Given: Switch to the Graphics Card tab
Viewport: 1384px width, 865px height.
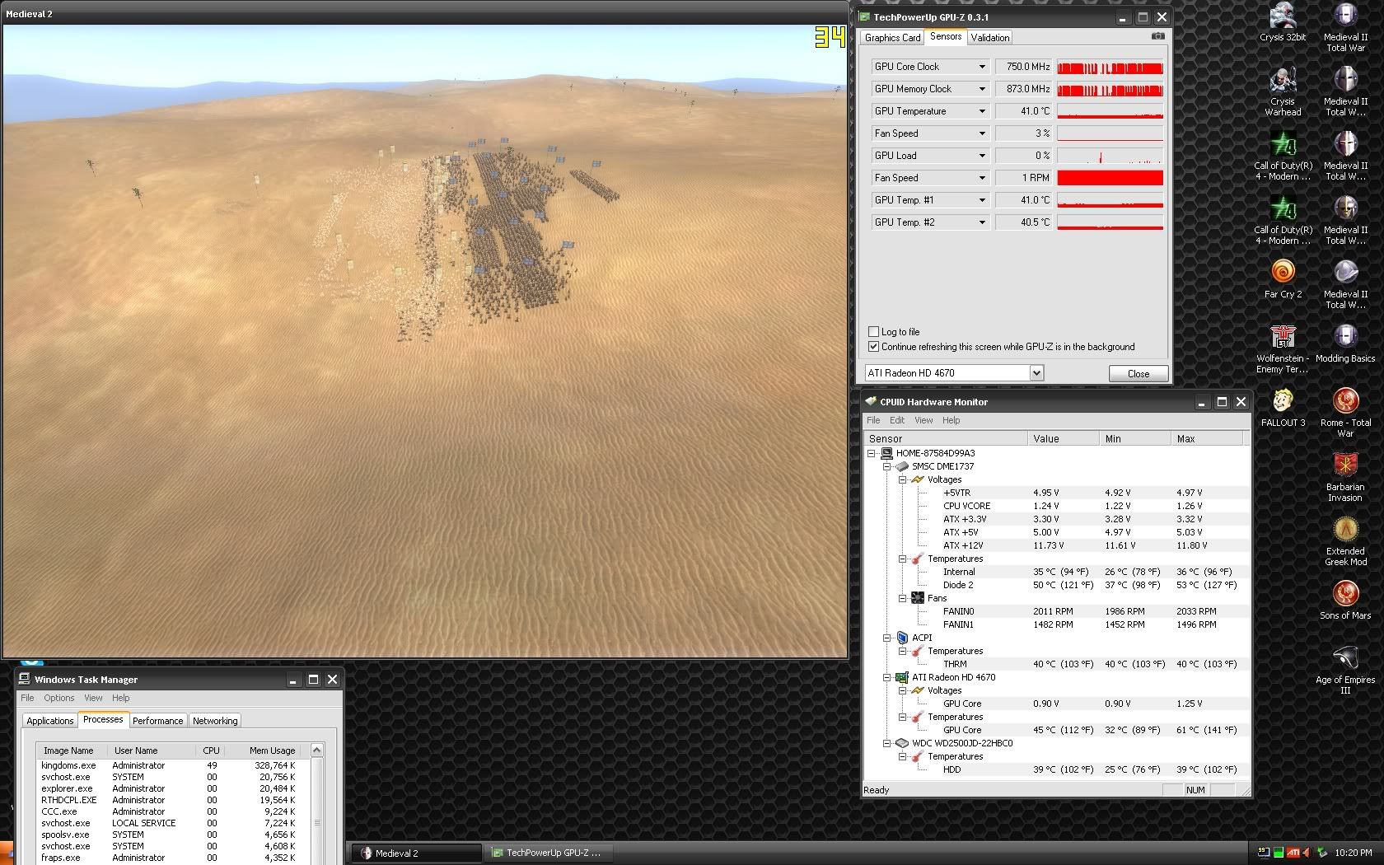Looking at the screenshot, I should point(892,38).
